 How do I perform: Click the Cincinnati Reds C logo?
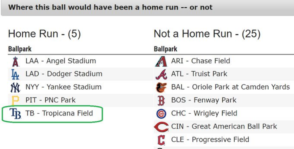tap(161, 127)
